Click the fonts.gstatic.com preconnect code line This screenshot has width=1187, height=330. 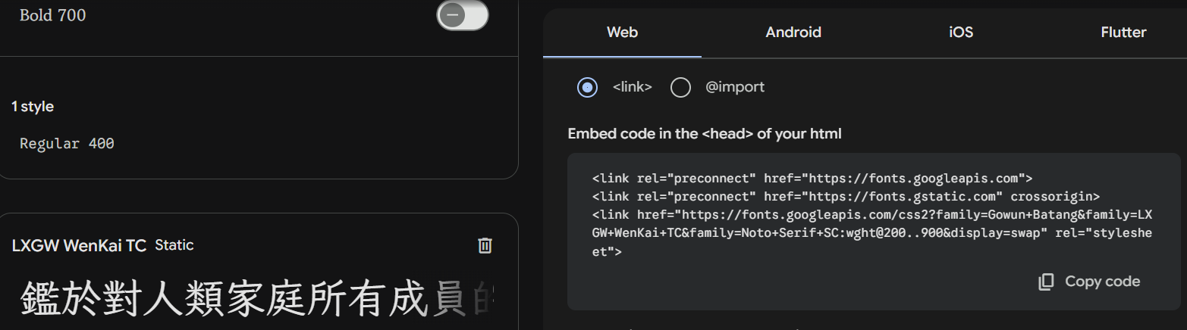846,197
